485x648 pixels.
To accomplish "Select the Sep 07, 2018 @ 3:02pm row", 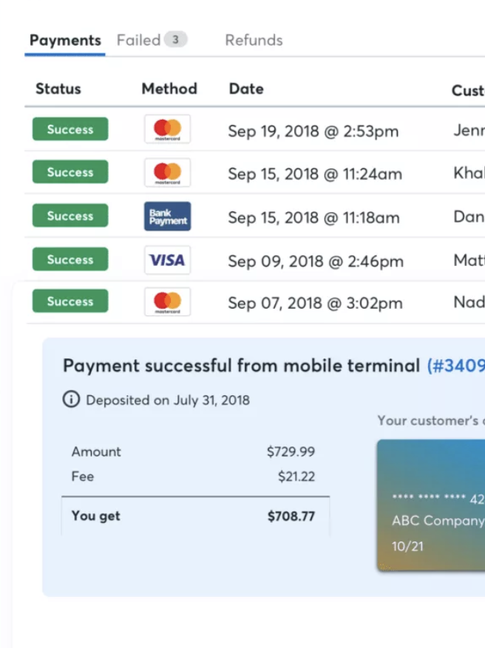I will pos(254,302).
